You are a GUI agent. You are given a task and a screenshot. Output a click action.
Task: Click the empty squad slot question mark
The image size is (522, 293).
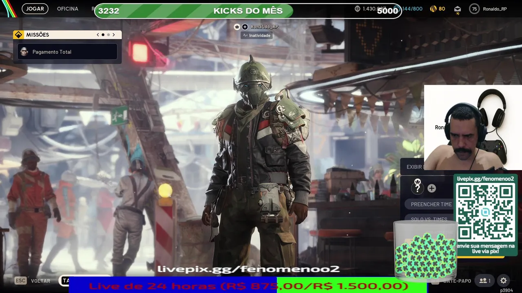tap(417, 188)
